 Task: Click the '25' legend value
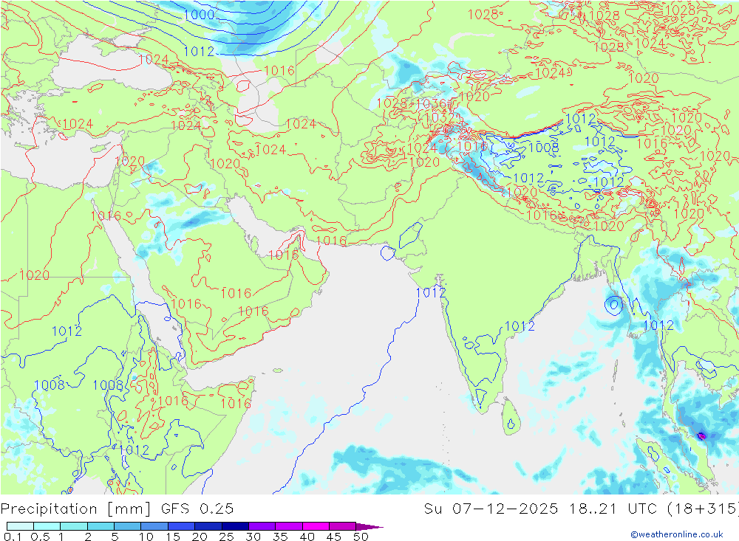click(x=226, y=537)
